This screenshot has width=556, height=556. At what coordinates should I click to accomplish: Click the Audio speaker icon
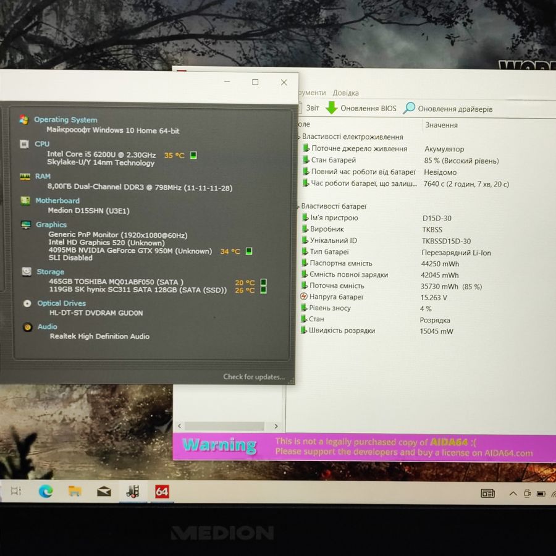(27, 327)
